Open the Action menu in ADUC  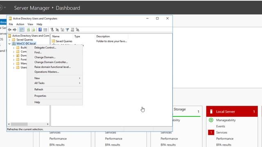(x=20, y=24)
